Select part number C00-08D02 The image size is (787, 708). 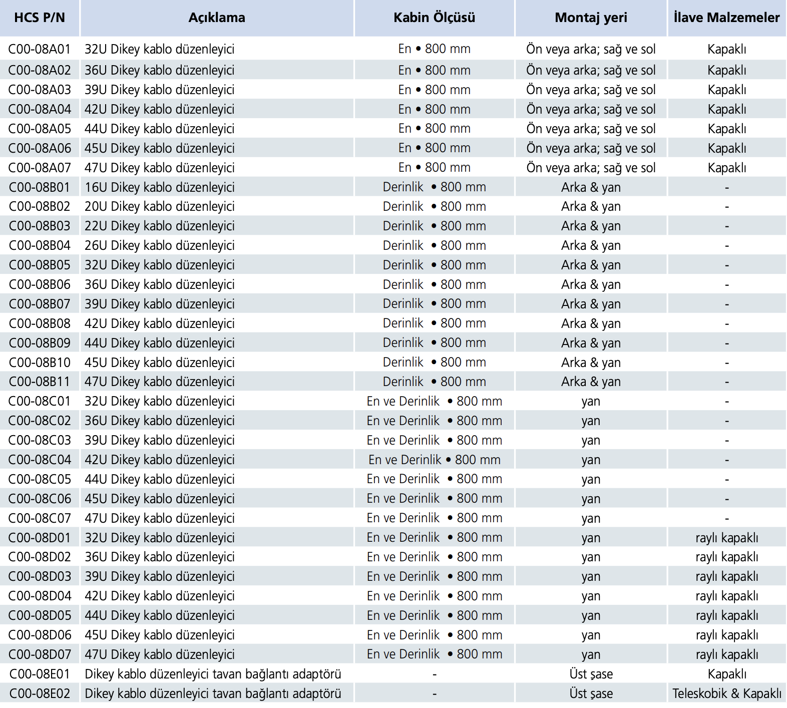[40, 557]
